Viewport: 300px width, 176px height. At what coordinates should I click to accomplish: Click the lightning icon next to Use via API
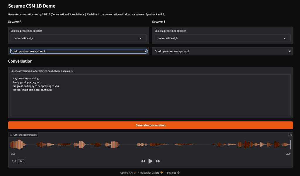point(134,172)
